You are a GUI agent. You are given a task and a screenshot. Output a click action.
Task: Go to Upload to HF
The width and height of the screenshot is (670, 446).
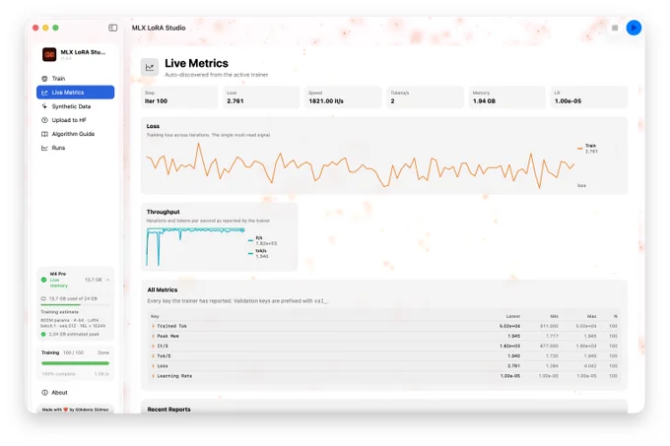pyautogui.click(x=75, y=120)
